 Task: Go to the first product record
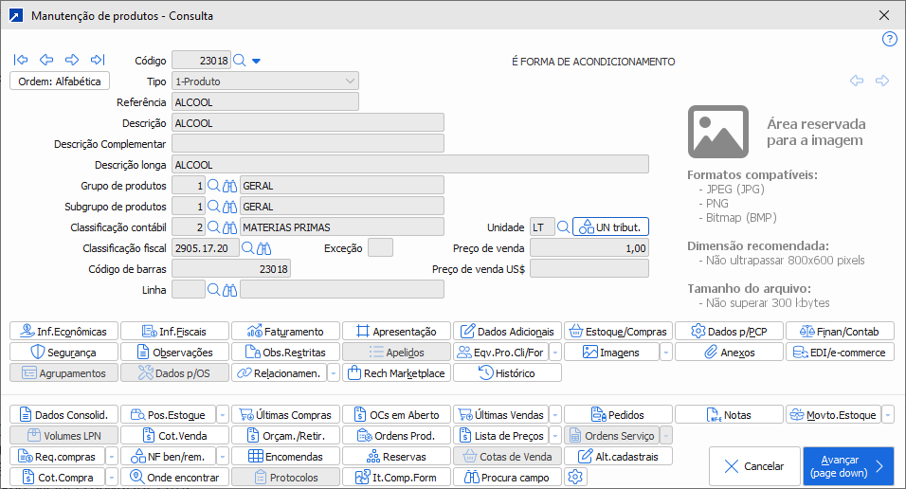[21, 60]
